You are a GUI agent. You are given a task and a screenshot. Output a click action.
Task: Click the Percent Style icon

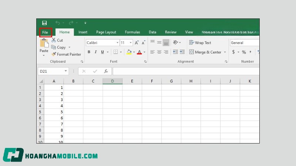(244, 52)
